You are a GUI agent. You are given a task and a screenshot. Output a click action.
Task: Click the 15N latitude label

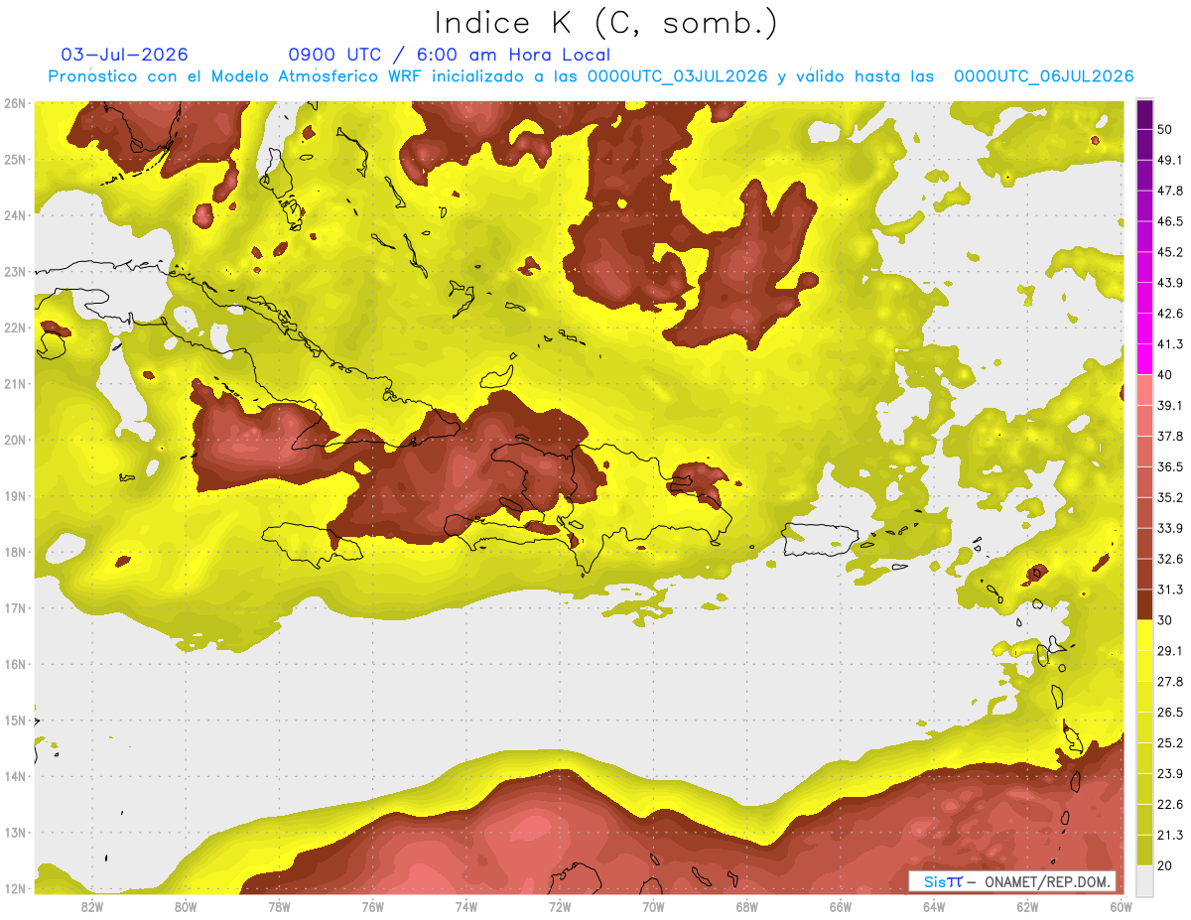[x=15, y=720]
